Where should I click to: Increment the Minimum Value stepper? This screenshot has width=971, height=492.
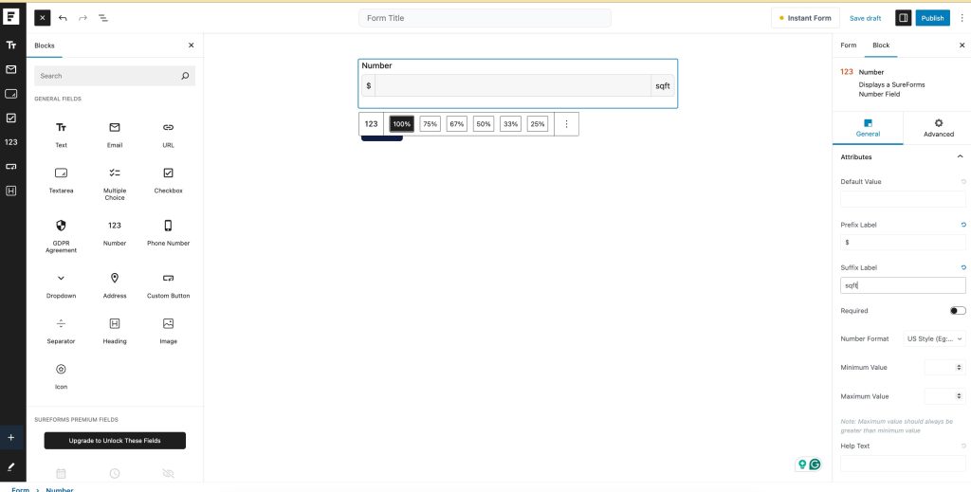click(961, 365)
